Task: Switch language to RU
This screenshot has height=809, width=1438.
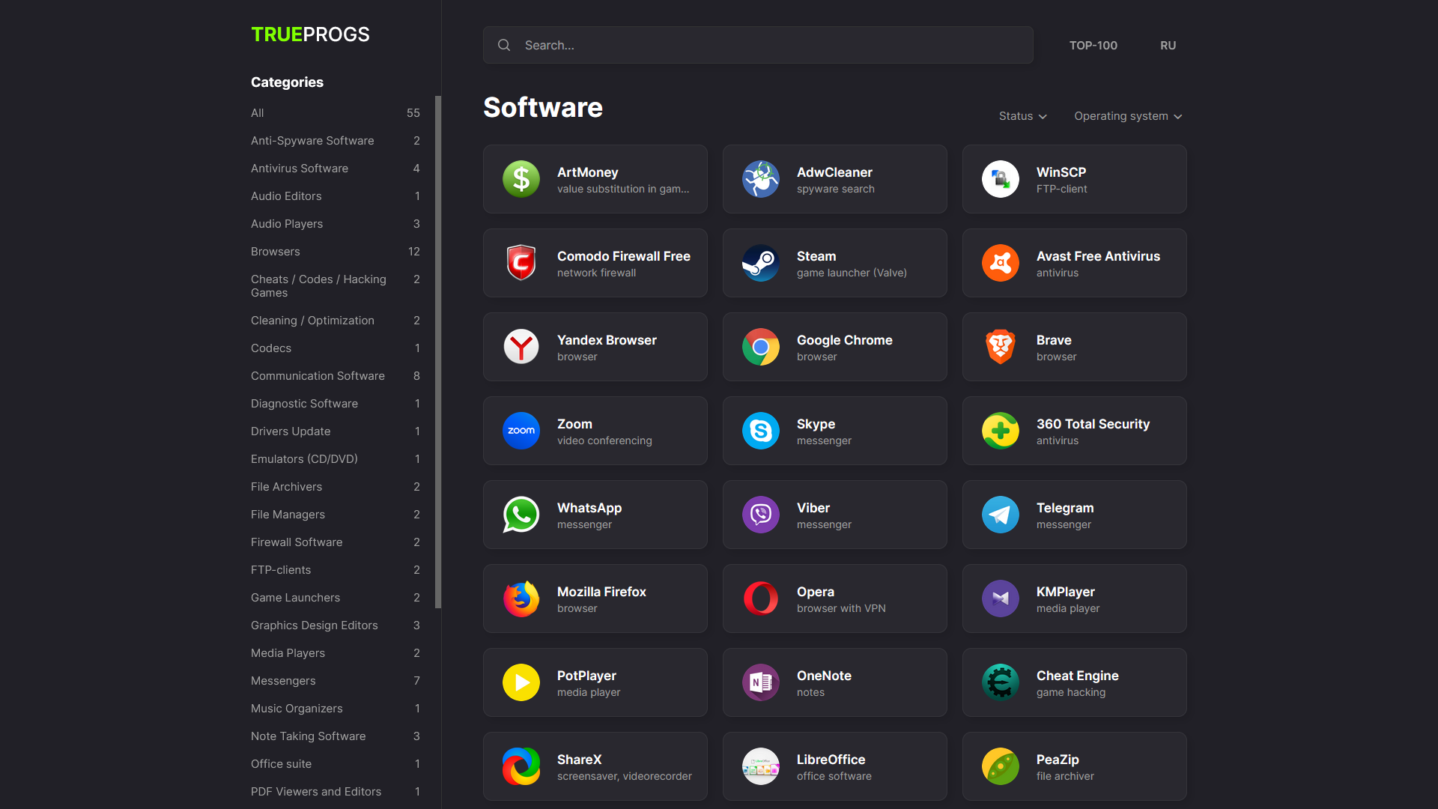Action: pyautogui.click(x=1168, y=46)
